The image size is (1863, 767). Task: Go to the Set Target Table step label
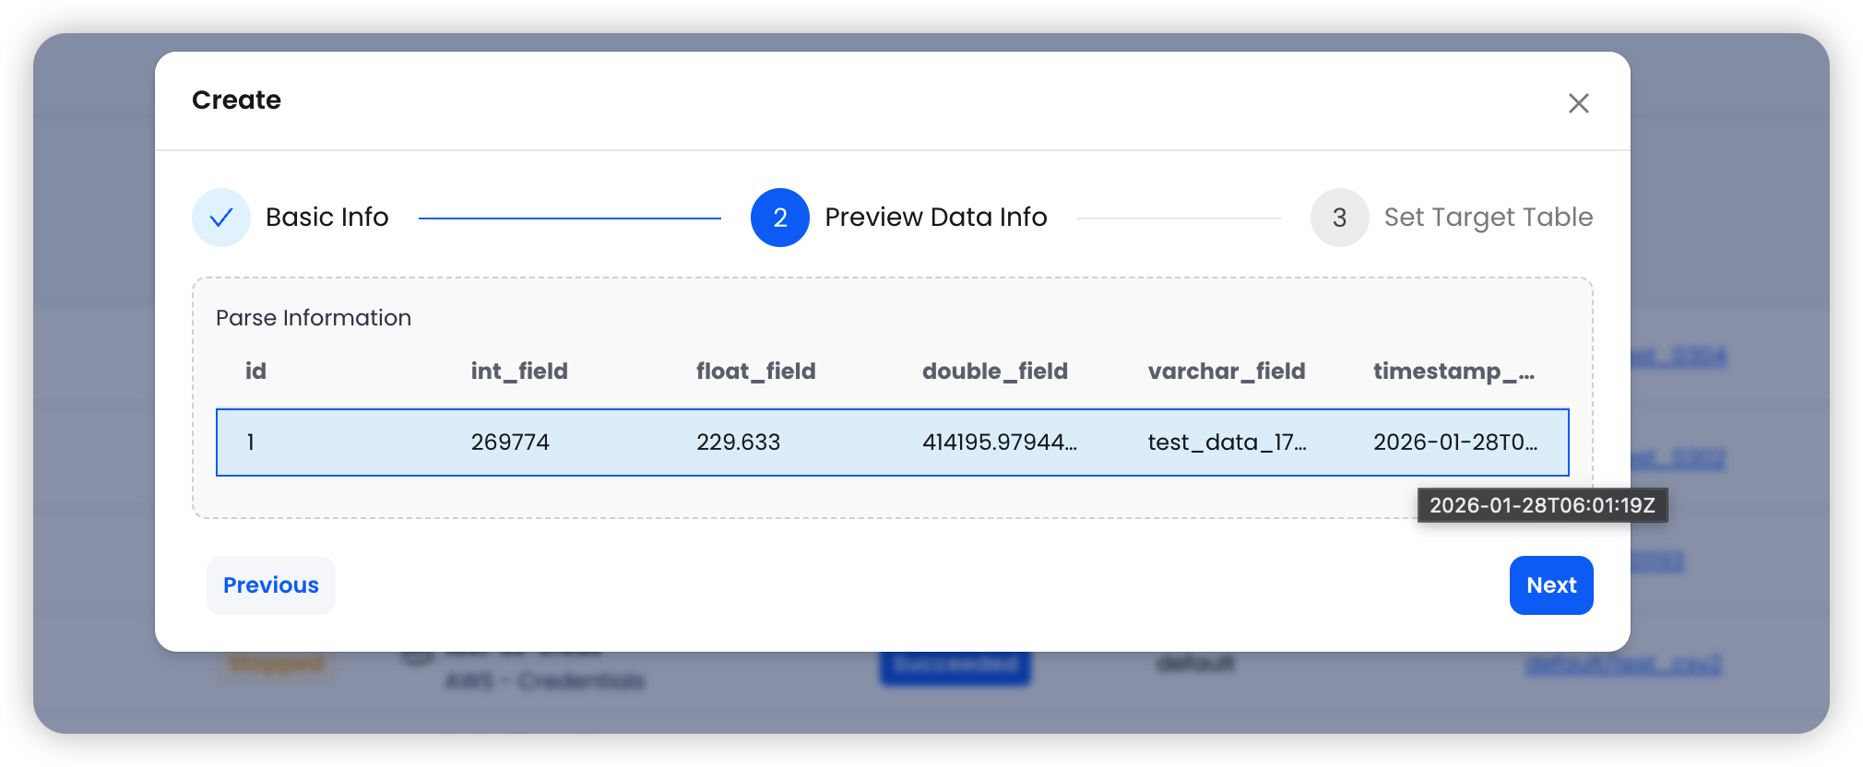(1488, 218)
